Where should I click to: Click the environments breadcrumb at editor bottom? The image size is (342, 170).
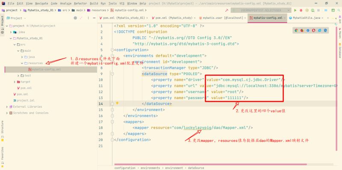pyautogui.click(x=150, y=168)
